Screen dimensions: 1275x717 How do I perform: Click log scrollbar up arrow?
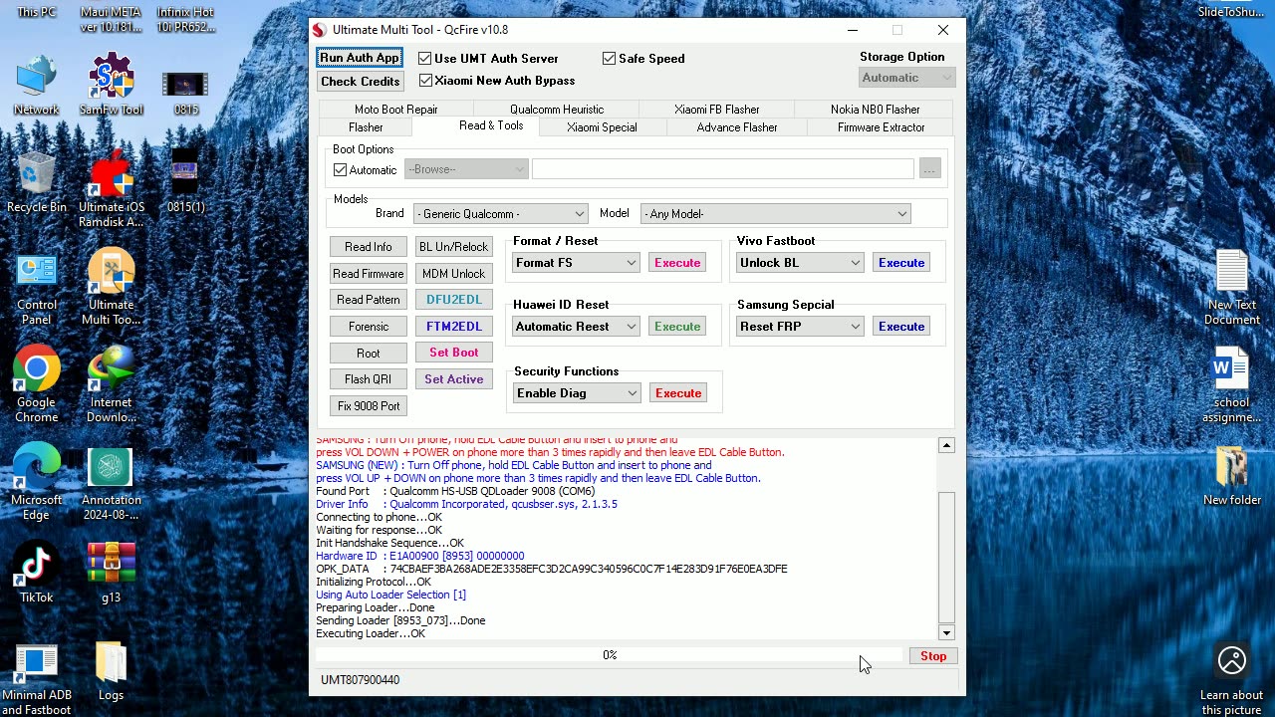946,445
